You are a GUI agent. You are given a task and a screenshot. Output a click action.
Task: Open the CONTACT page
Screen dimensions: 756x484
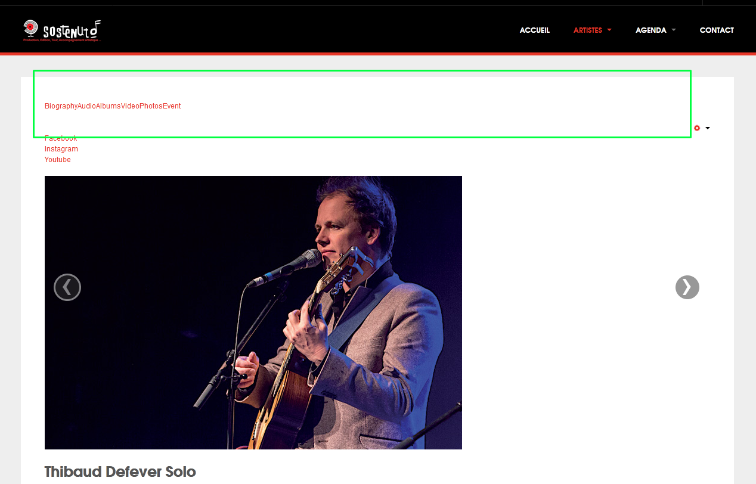(x=717, y=30)
